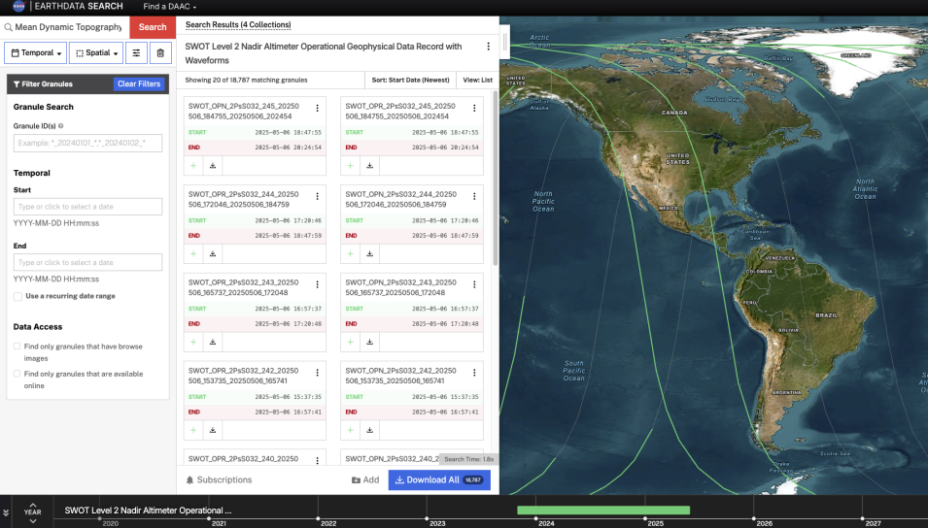The image size is (928, 528).
Task: Focus Granule ID(s) input field
Action: point(87,143)
